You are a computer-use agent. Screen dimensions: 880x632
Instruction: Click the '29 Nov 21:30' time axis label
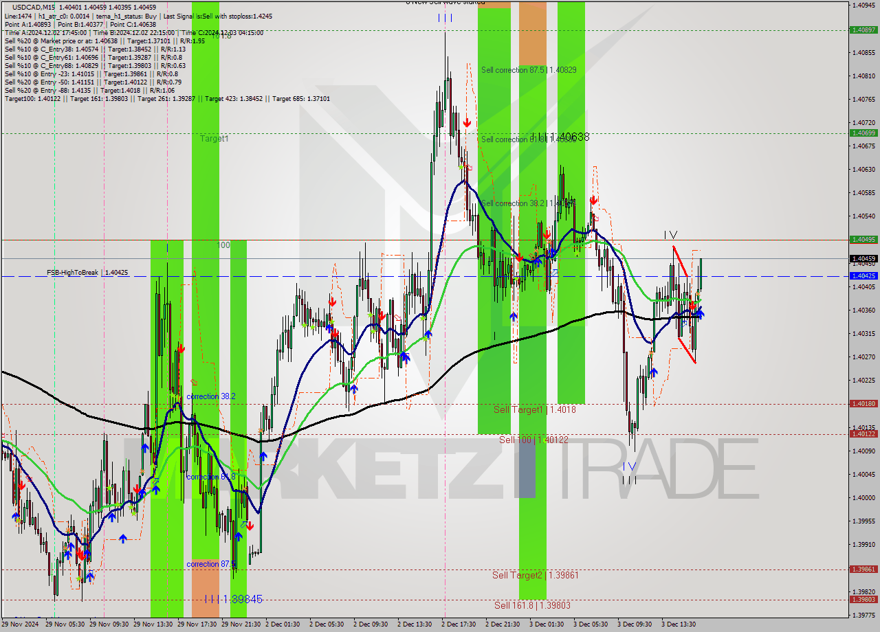click(x=242, y=624)
